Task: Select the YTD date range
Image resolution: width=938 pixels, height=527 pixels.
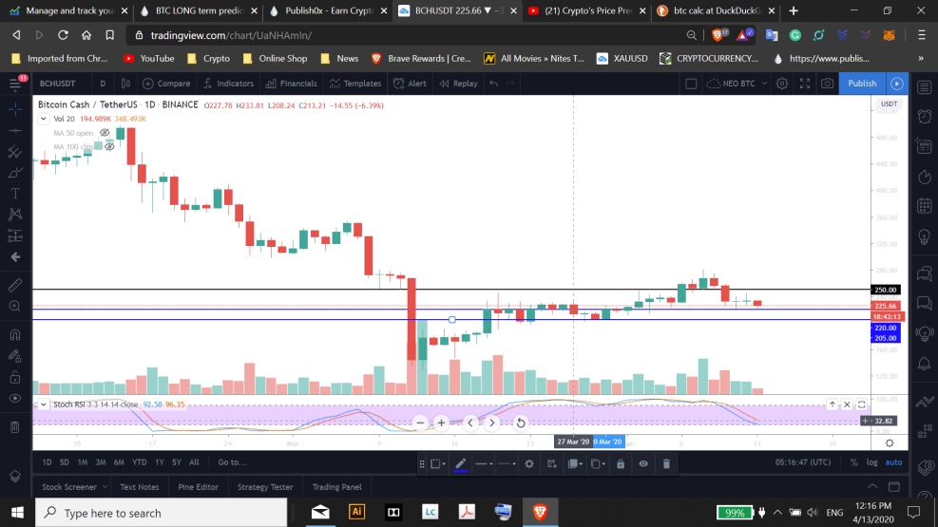Action: [x=140, y=462]
